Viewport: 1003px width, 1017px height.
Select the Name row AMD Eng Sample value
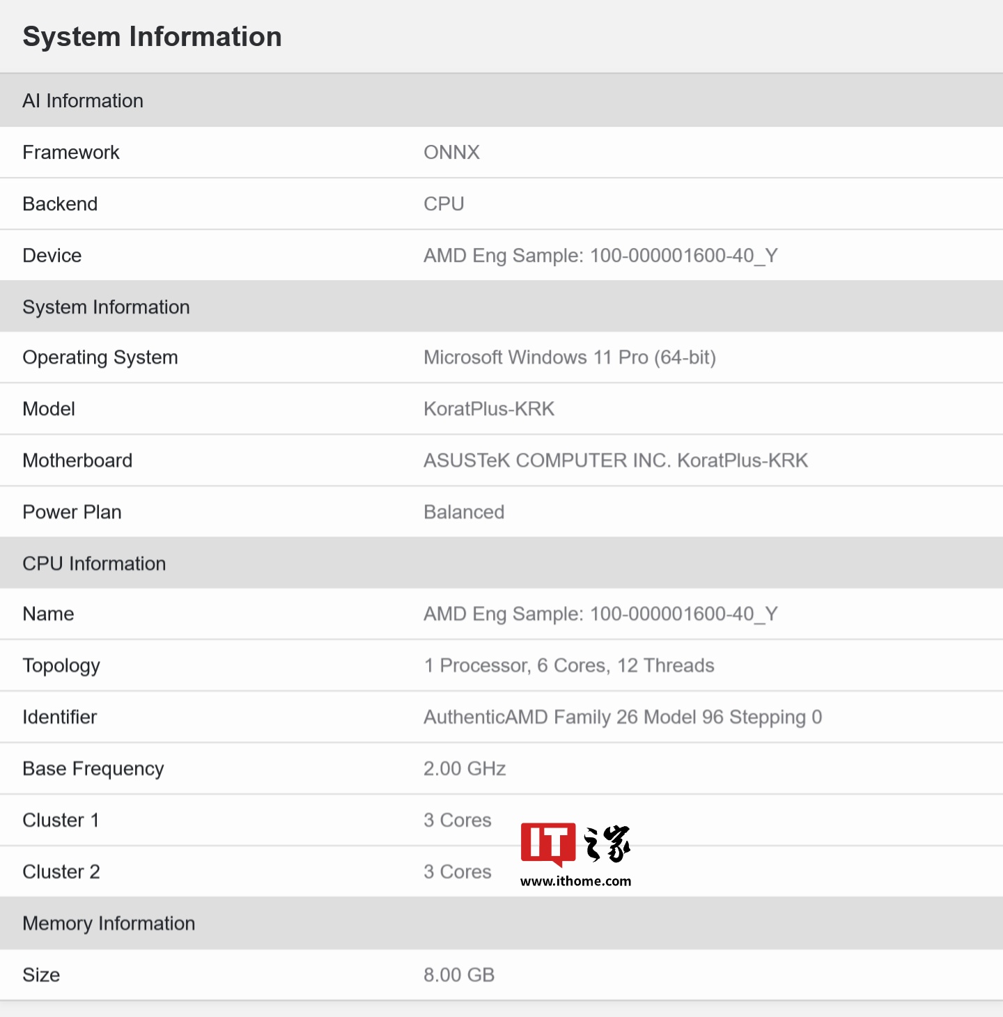point(600,614)
